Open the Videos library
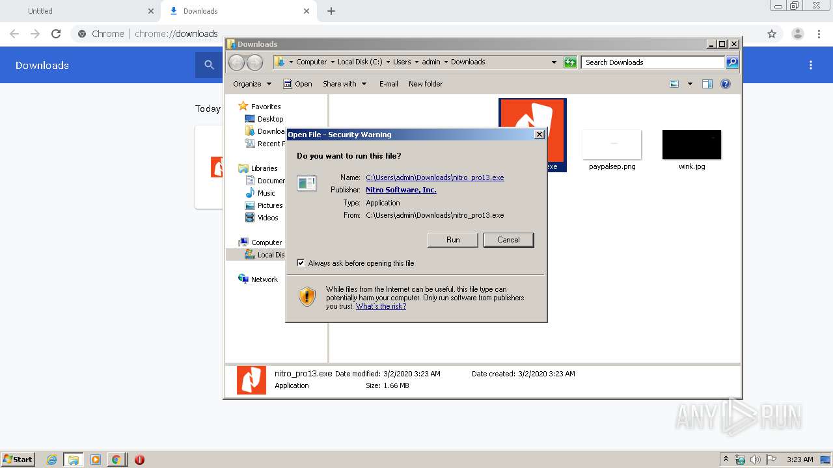 click(262, 218)
